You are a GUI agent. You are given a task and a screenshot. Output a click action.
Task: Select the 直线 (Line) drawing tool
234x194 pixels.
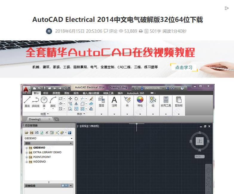click(27, 101)
